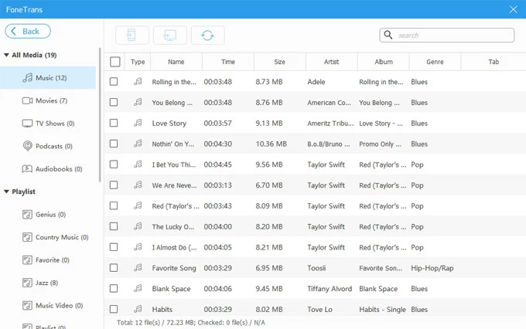526x329 pixels.
Task: Sort the list by Artist column
Action: tap(331, 62)
